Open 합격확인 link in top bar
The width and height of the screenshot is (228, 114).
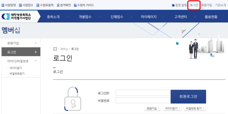pos(65,5)
